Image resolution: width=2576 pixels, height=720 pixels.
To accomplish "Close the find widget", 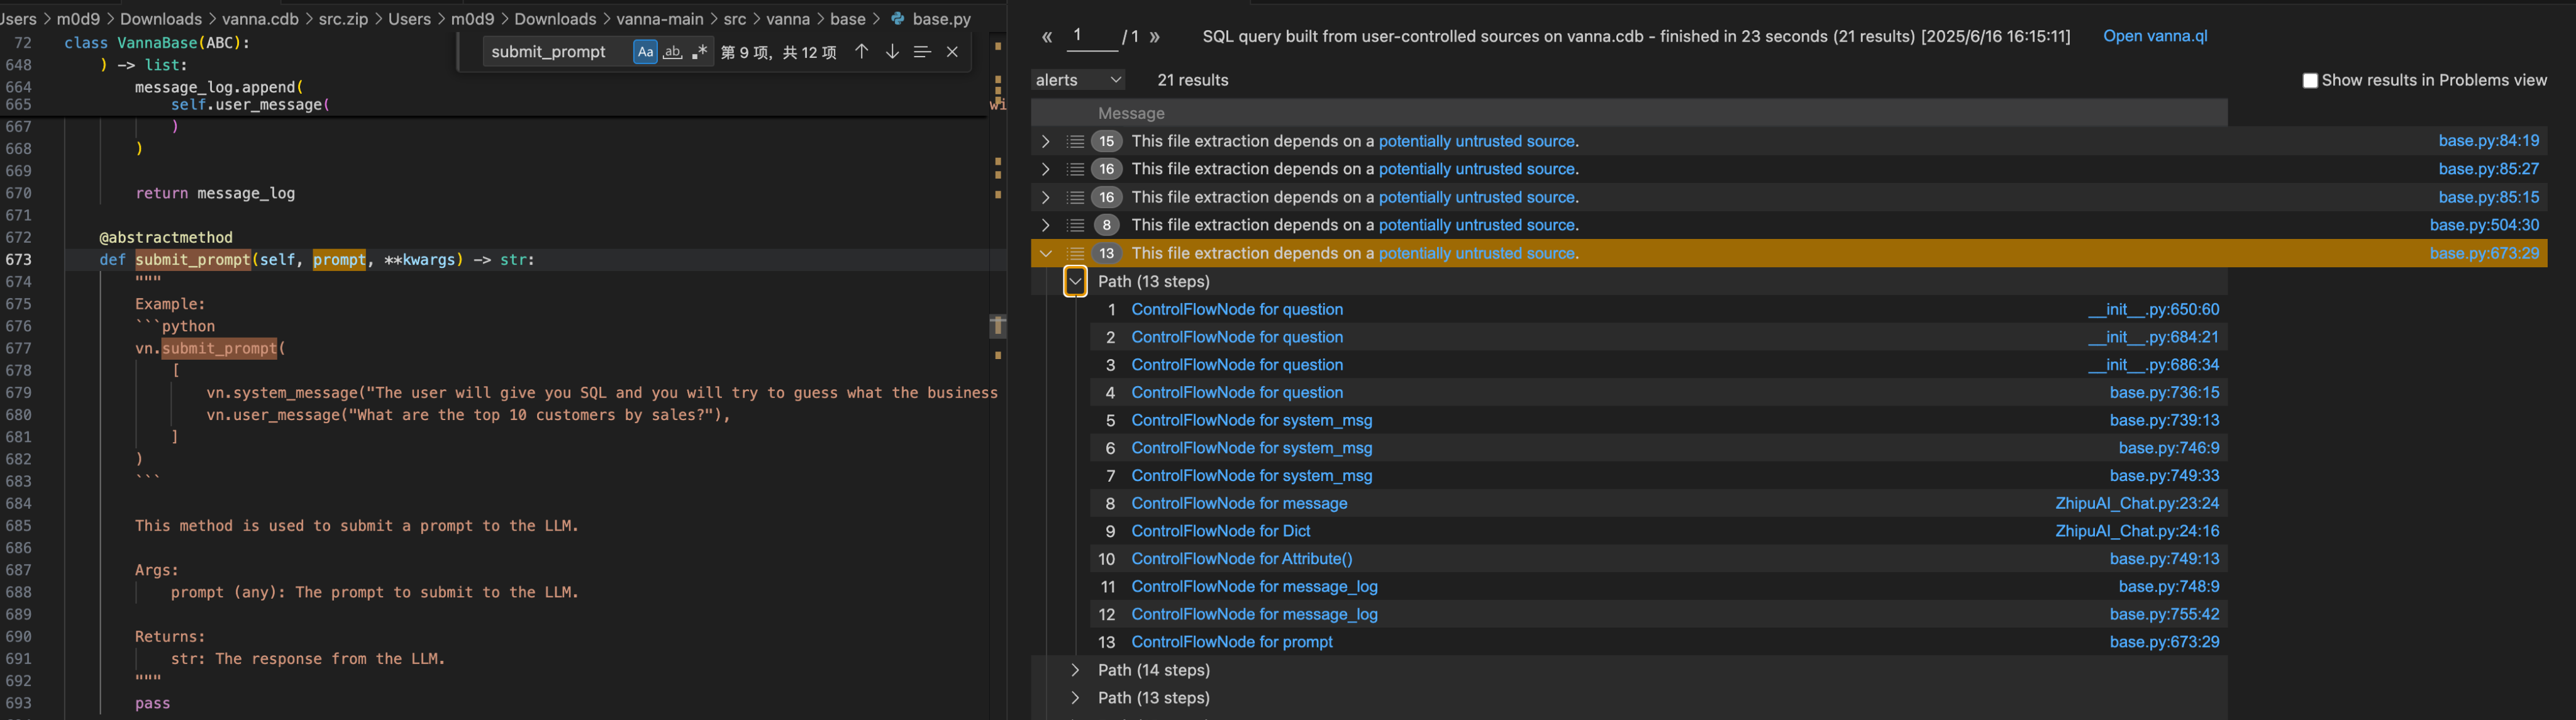I will point(952,52).
